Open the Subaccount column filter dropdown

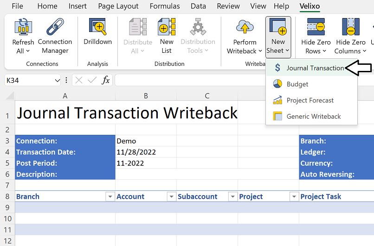click(232, 196)
